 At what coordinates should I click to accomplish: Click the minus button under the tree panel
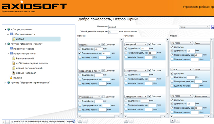click(8, 122)
